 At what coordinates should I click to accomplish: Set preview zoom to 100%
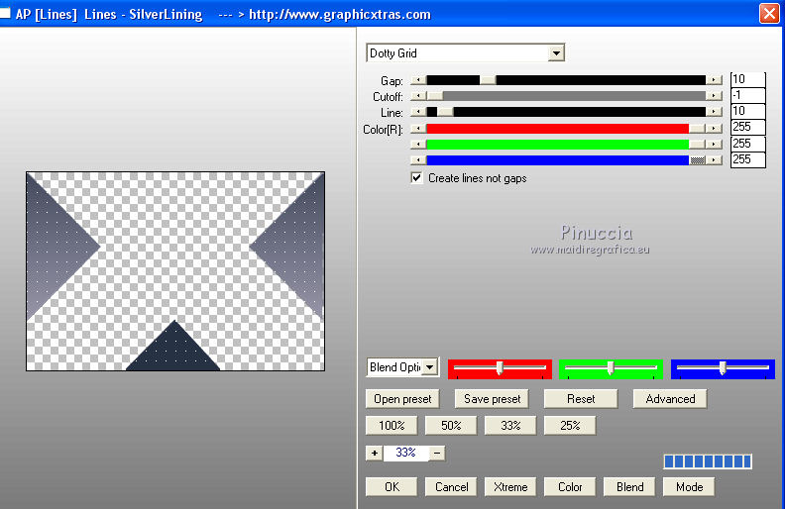392,426
